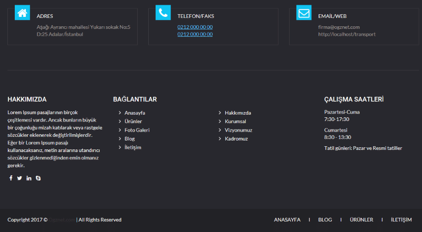Screen dimensions: 422x232
Task: Open the Kadromuz link
Action: pos(236,139)
